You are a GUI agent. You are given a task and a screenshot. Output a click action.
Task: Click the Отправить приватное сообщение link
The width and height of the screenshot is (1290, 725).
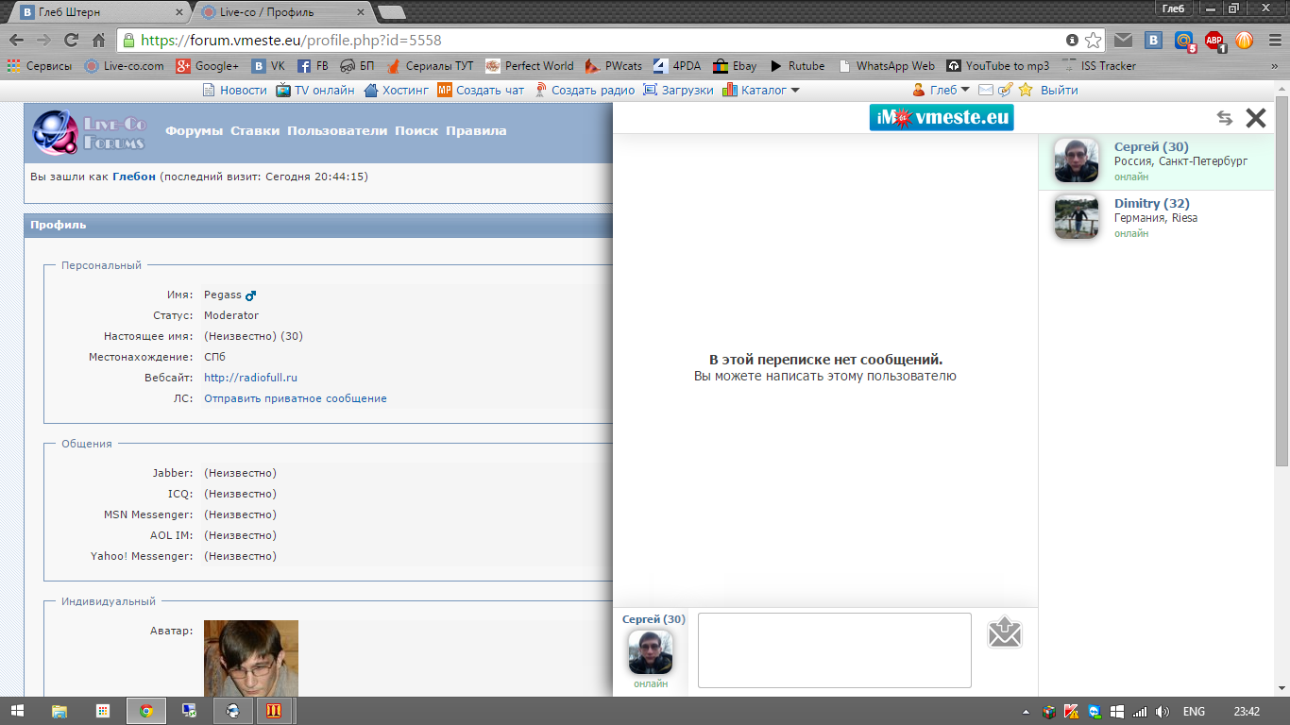pos(296,398)
